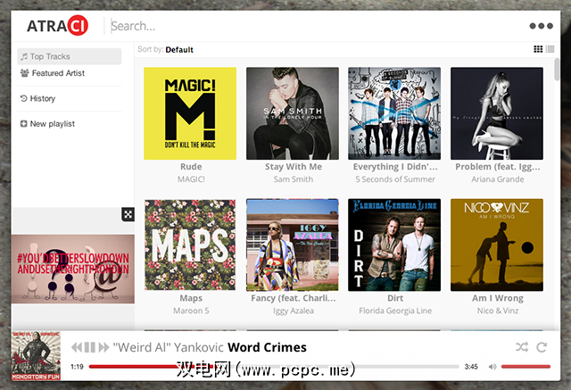Play the 5 Seconds of Summer cover
Screen dimensions: 571x390
pyautogui.click(x=394, y=113)
